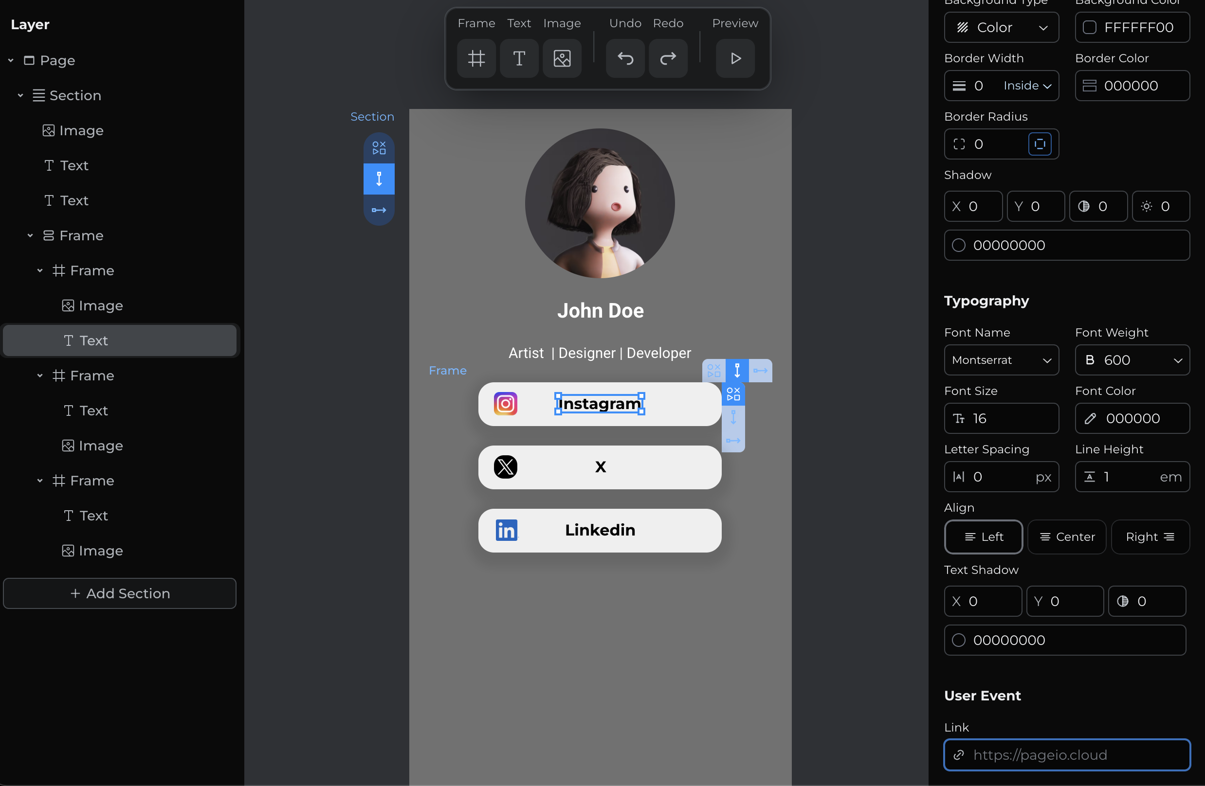Click the Redo arrow button
1205x786 pixels.
tap(668, 58)
